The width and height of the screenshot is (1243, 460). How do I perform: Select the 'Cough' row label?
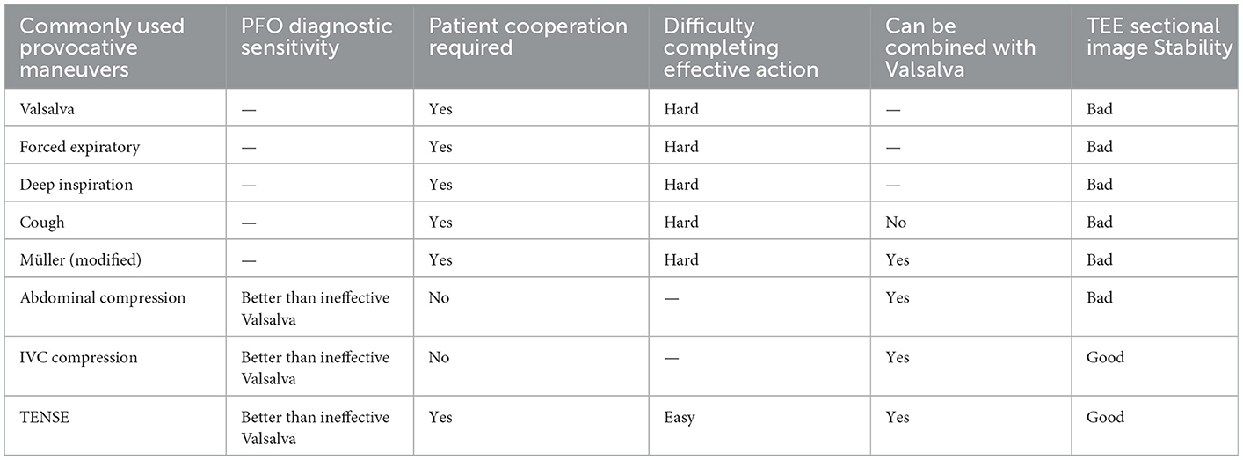coord(41,223)
